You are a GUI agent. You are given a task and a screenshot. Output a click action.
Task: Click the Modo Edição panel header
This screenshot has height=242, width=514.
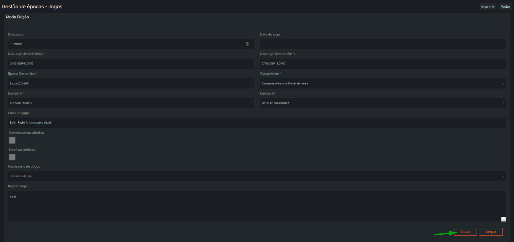(18, 17)
